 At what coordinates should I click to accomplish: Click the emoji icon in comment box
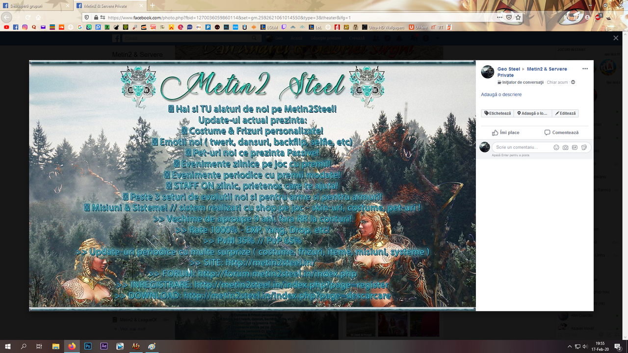[556, 147]
